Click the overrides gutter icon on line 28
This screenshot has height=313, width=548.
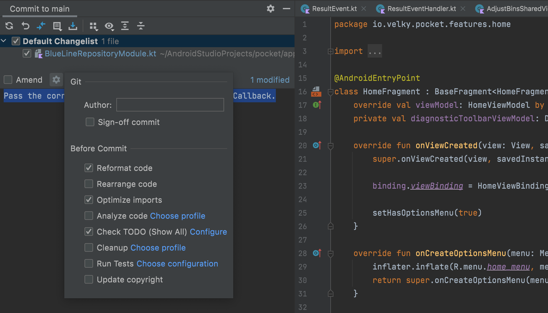317,253
